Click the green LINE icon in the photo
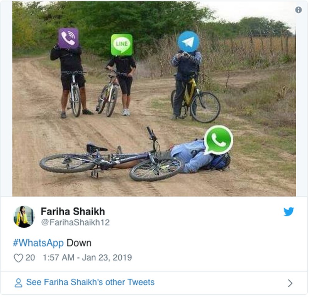 click(x=122, y=45)
